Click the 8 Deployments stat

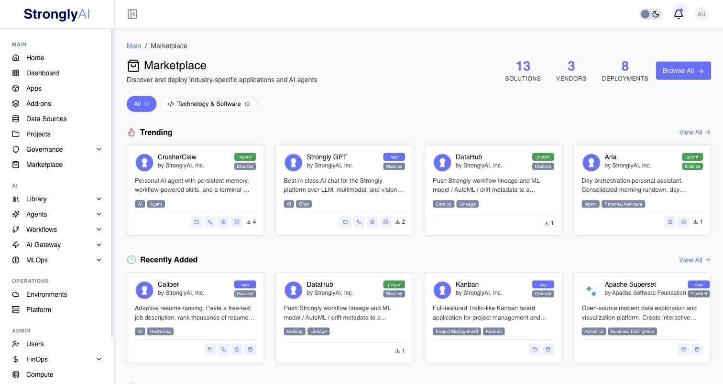point(625,71)
